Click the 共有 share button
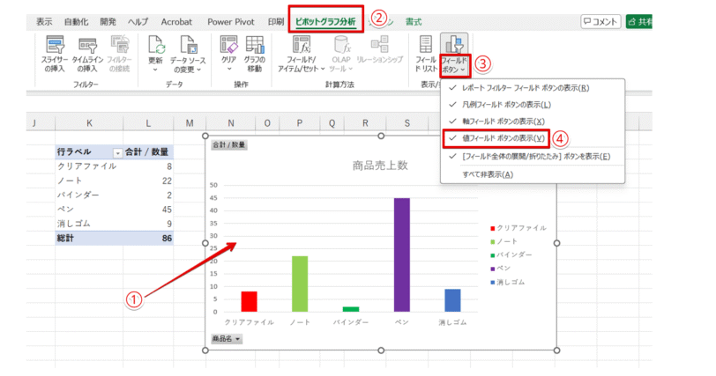The image size is (716, 376). tap(639, 21)
